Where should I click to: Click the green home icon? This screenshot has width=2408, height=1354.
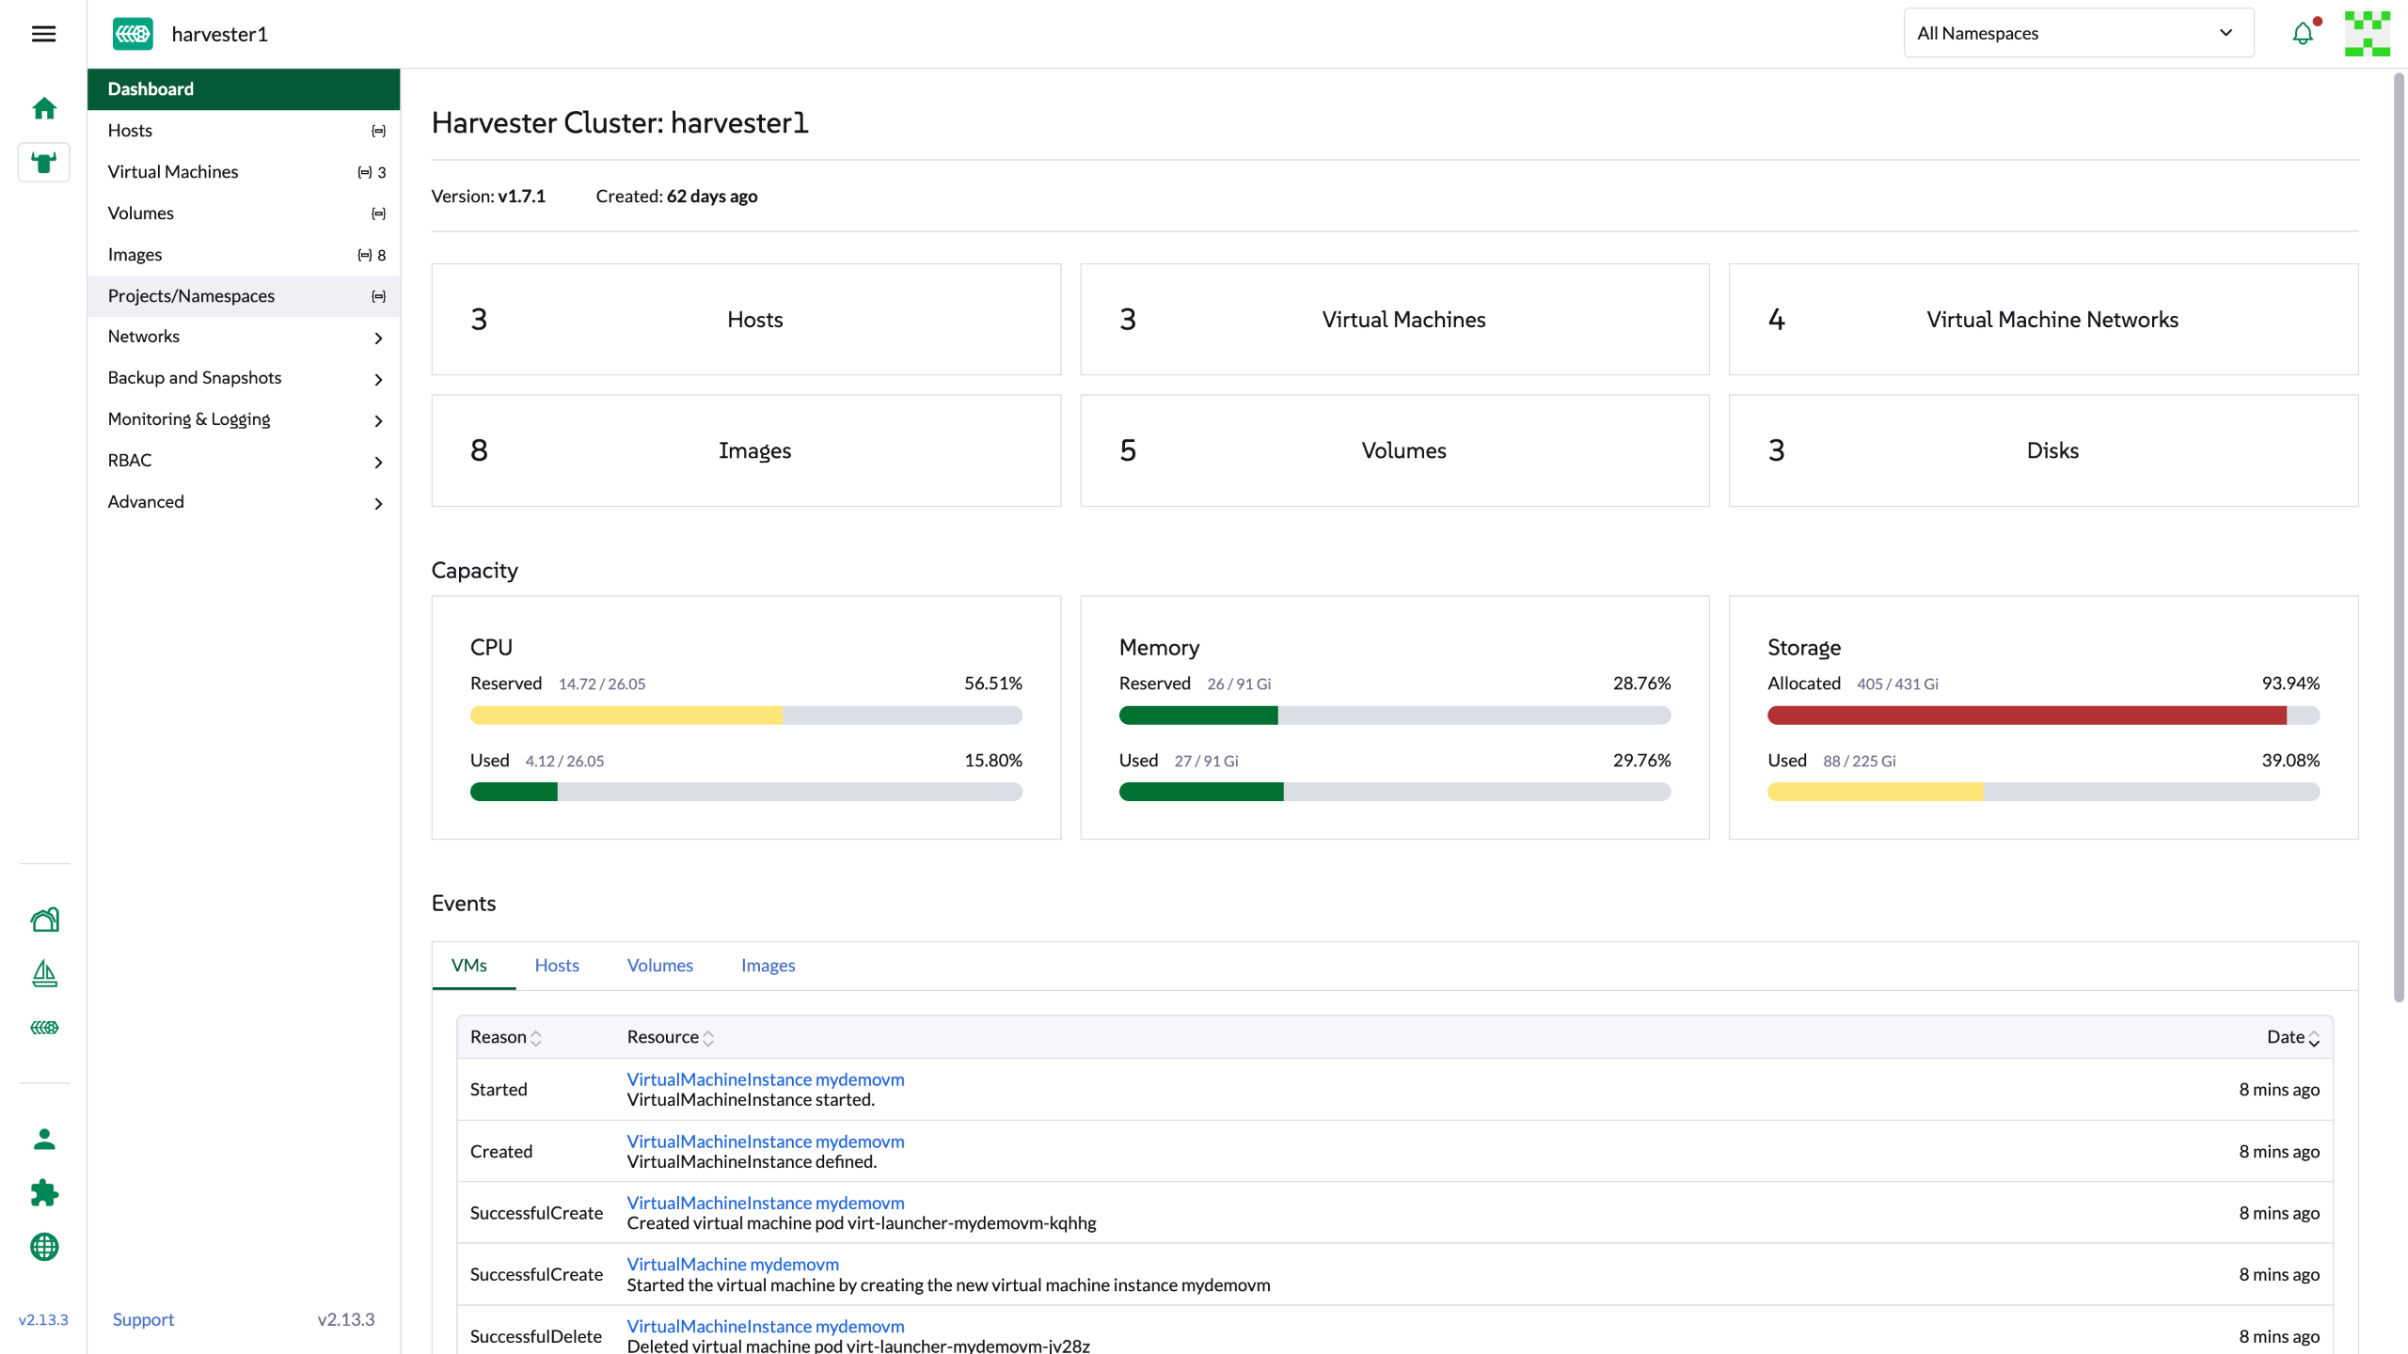click(x=43, y=109)
